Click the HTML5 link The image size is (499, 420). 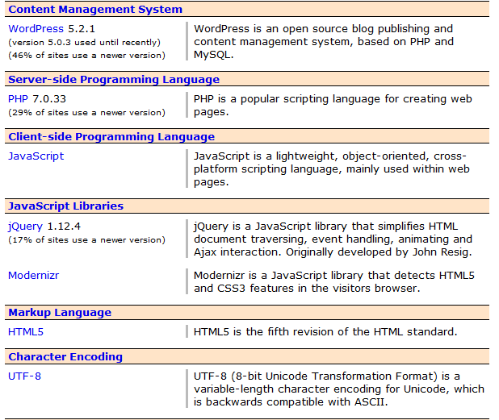26,331
